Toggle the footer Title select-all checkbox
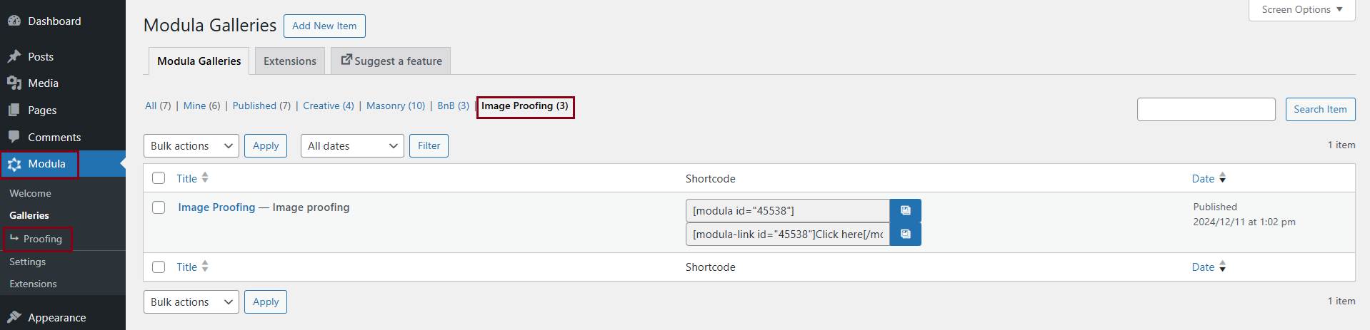Image resolution: width=1370 pixels, height=330 pixels. click(159, 267)
